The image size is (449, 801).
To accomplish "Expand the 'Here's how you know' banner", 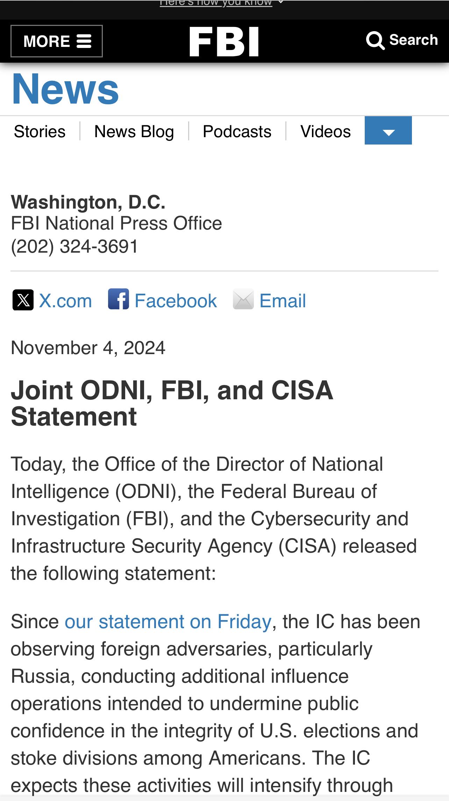I will [x=221, y=3].
